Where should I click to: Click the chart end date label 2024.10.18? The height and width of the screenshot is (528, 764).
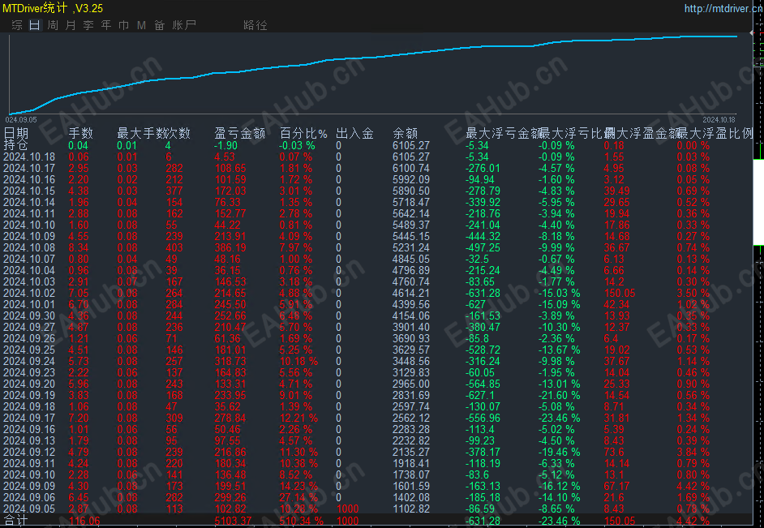(x=719, y=120)
